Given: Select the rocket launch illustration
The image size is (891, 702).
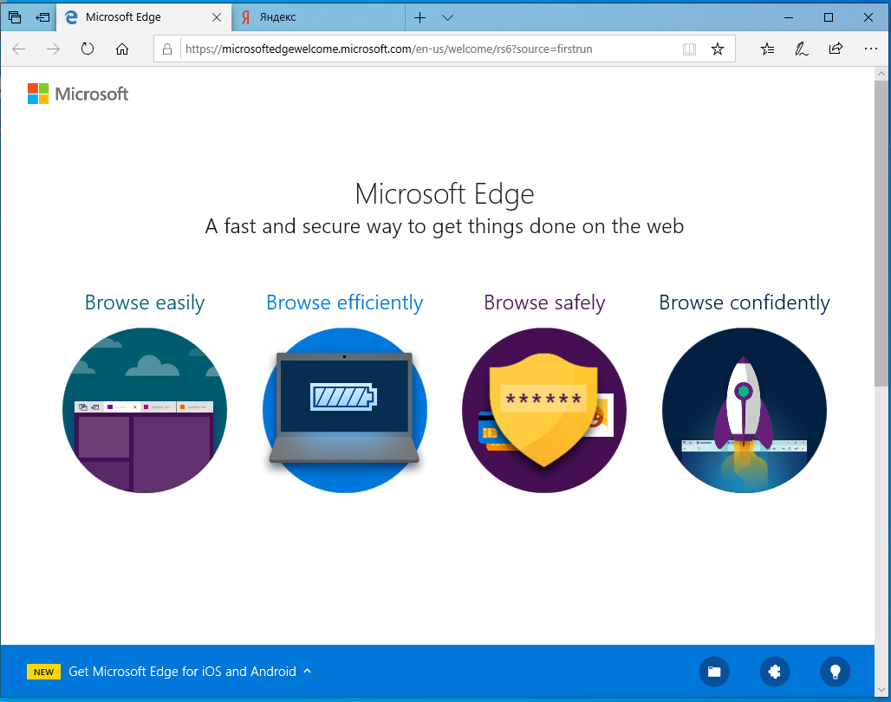Looking at the screenshot, I should click(745, 411).
